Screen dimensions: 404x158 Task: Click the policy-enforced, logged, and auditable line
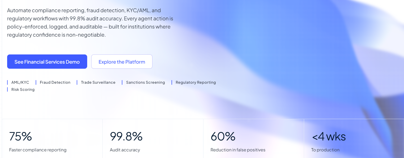tap(55, 27)
